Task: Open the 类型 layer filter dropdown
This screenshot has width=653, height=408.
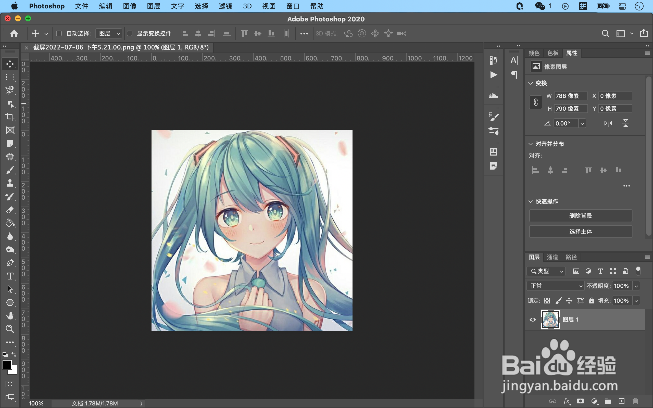Action: 546,271
